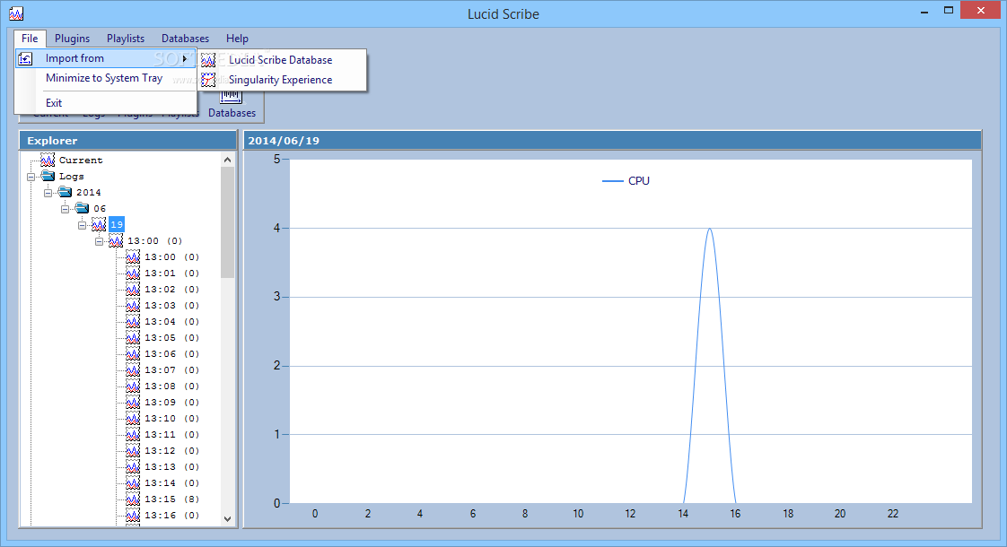Click the Current graph icon
The image size is (1007, 547).
[x=48, y=160]
